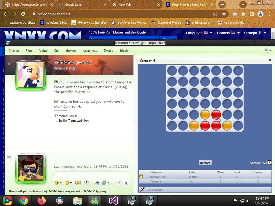Open a new Chrome tab with plus button
275x206 pixels.
[222, 5]
